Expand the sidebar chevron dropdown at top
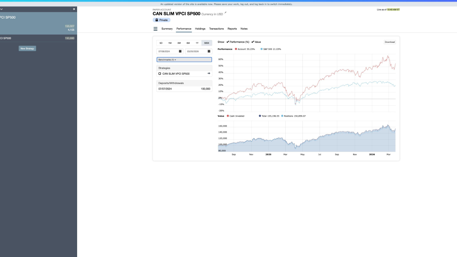The image size is (457, 257). [1, 9]
